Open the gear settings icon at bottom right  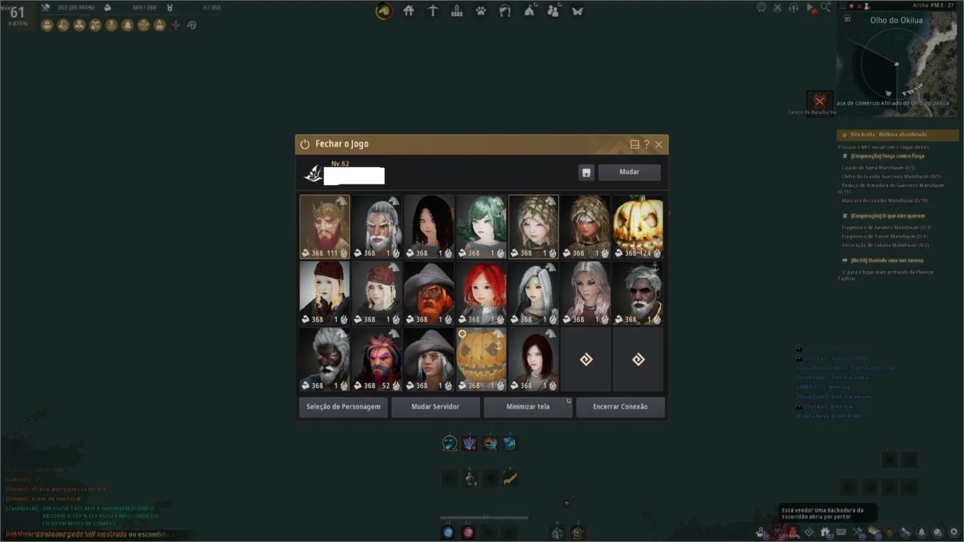pos(954,532)
